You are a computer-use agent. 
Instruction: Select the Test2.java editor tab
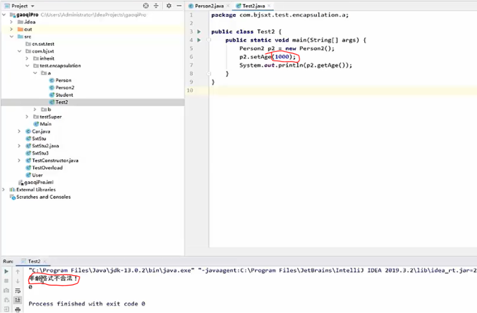pyautogui.click(x=253, y=6)
